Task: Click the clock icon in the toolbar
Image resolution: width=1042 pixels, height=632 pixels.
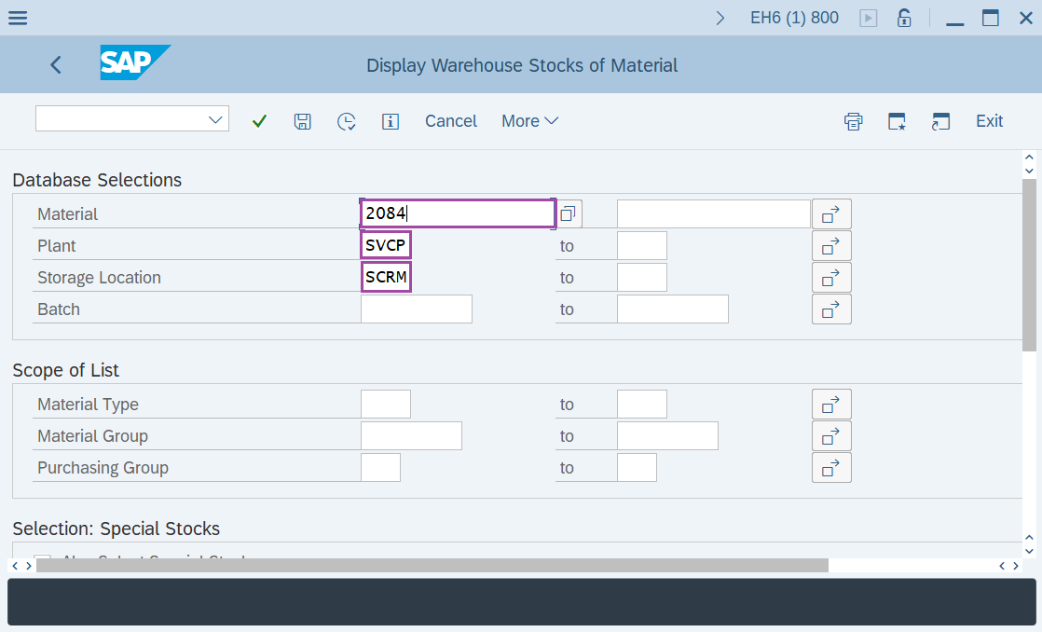Action: (346, 120)
